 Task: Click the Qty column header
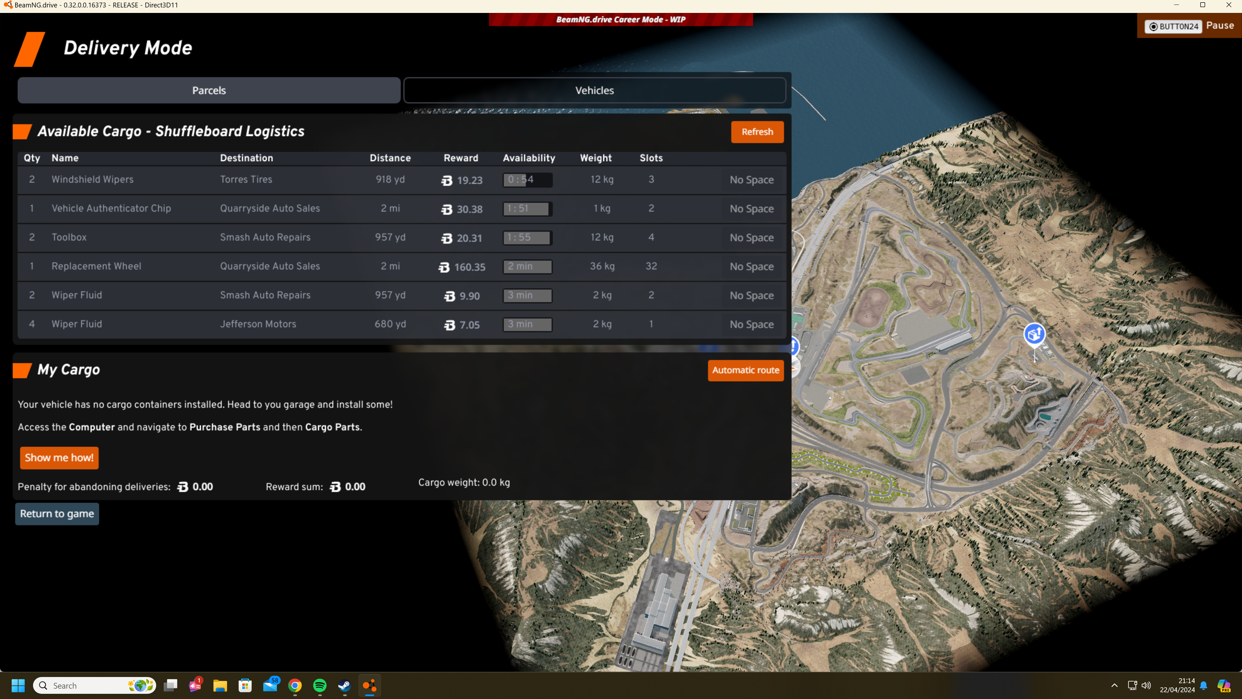32,158
